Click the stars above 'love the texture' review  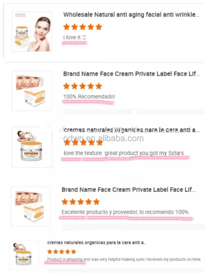(83, 142)
